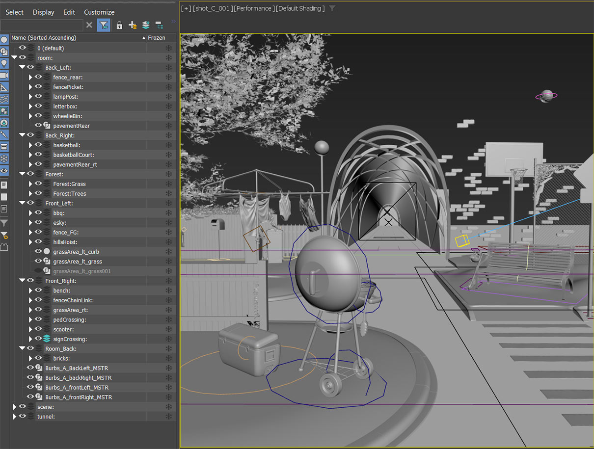Show the hidden grassArea_lt_grass001 object
This screenshot has height=449, width=594.
[38, 271]
